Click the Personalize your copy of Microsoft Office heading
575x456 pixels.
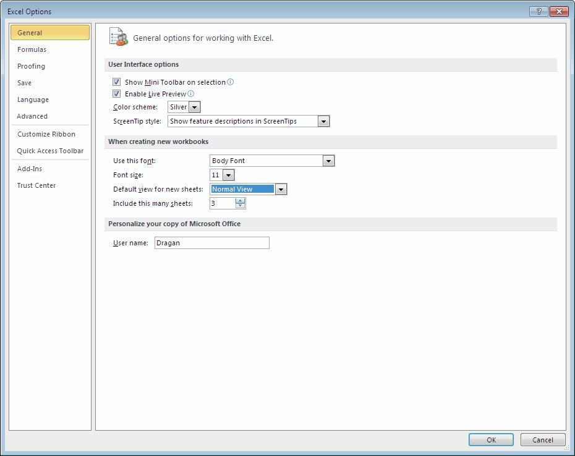point(174,224)
